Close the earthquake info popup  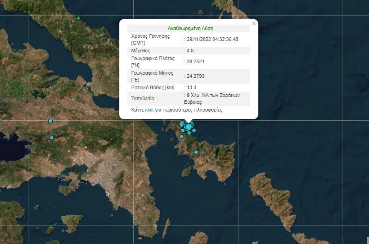click(x=254, y=23)
